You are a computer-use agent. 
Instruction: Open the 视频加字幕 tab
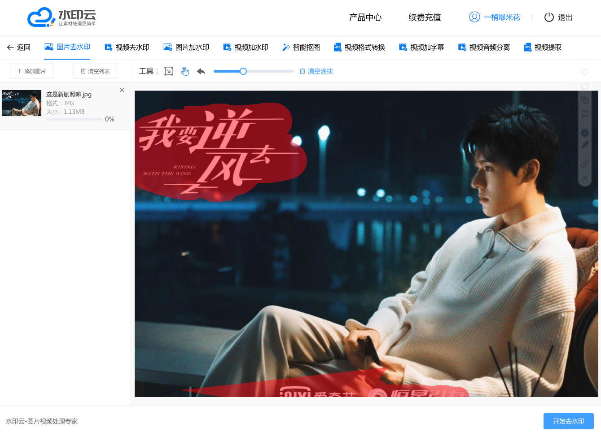[421, 48]
